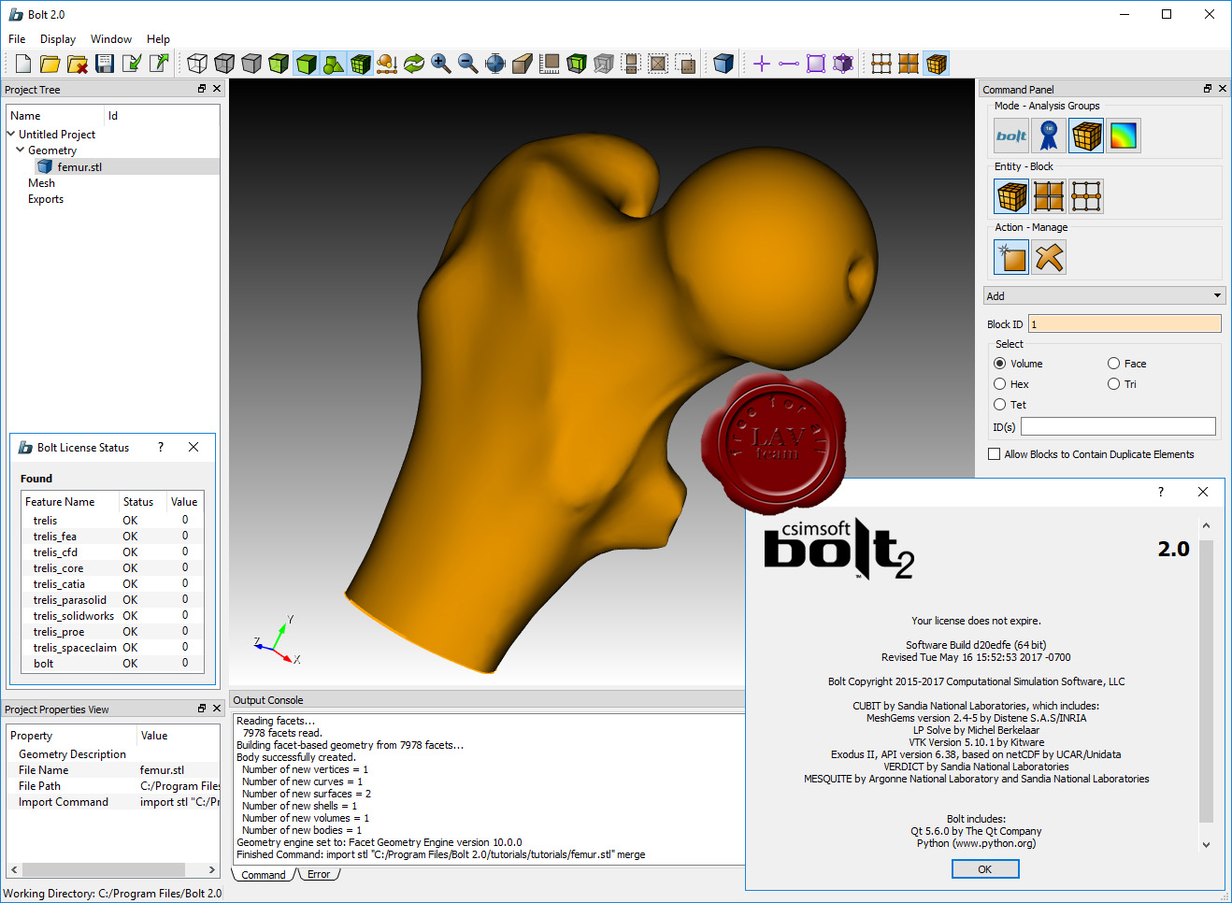1232x903 pixels.
Task: Close the Bolt License Status panel
Action: click(x=193, y=447)
